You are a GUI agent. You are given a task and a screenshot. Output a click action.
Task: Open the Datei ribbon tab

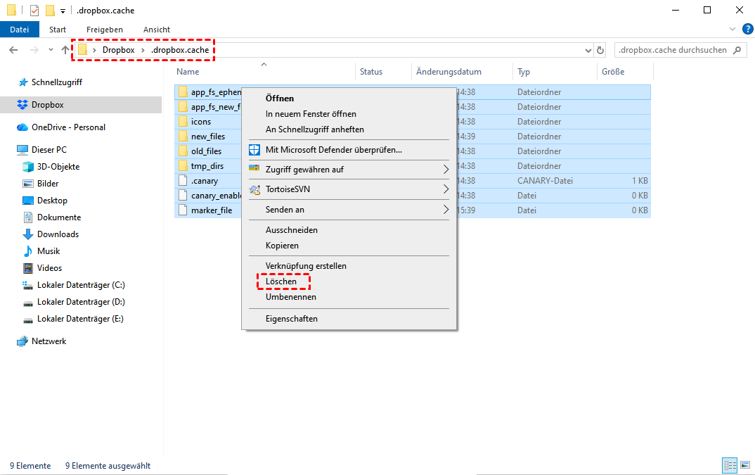click(20, 30)
